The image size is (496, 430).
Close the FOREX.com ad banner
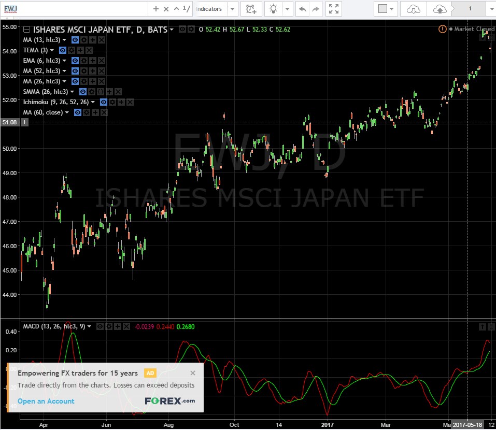[x=193, y=373]
